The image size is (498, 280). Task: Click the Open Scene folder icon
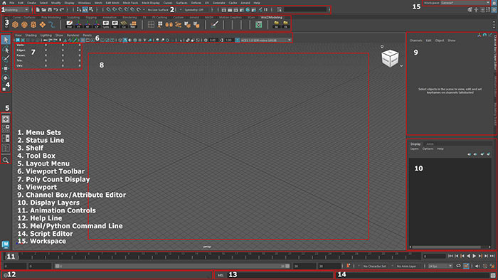(x=44, y=10)
